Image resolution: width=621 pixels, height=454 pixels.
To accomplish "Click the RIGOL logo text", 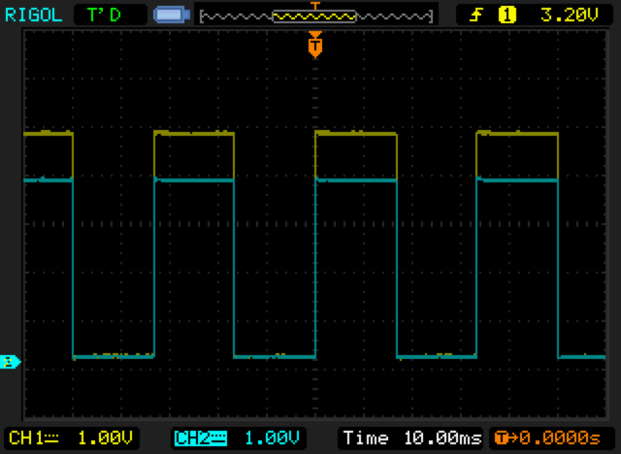I will point(34,16).
